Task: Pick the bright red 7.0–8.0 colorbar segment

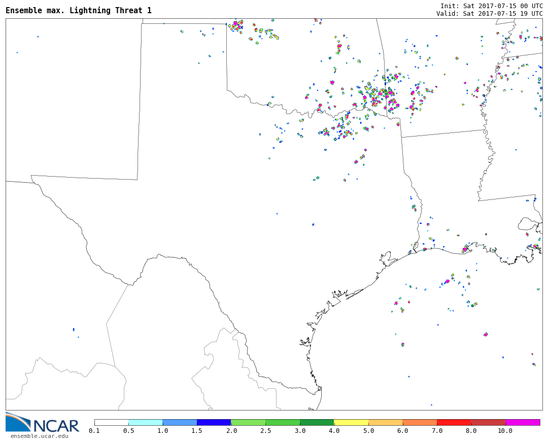Action: 454,422
